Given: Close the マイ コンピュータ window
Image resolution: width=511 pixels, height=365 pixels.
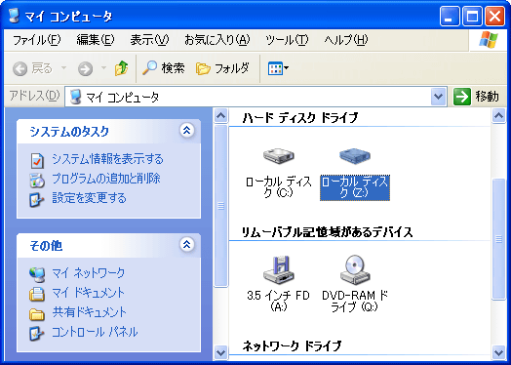Looking at the screenshot, I should [x=494, y=17].
